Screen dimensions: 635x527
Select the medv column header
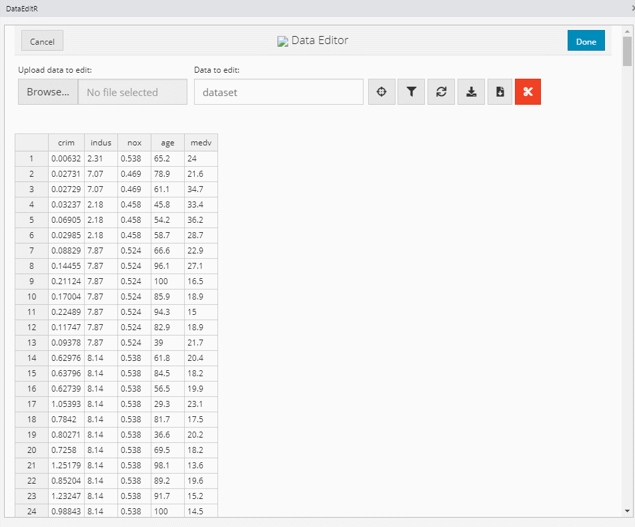(201, 143)
